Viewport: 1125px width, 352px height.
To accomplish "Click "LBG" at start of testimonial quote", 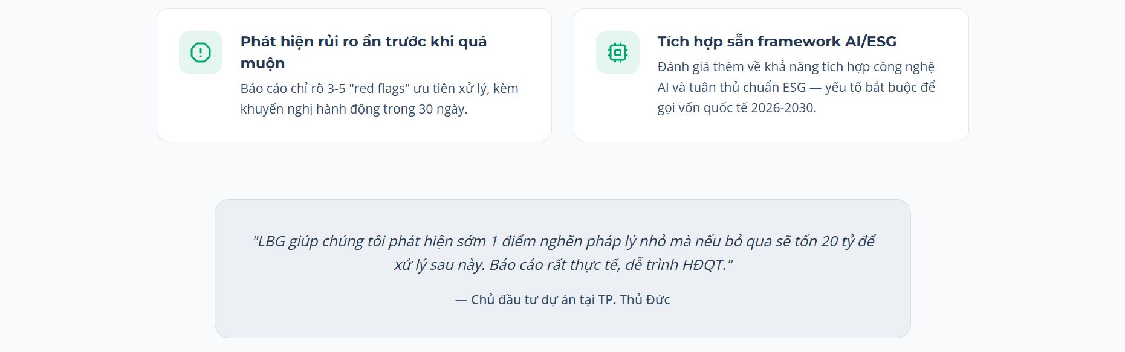I will 271,242.
